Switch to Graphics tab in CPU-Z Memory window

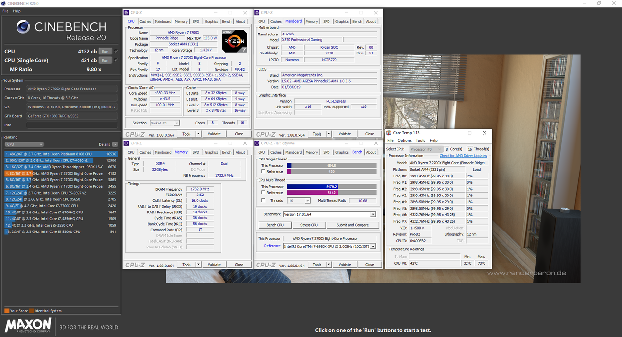tap(211, 152)
